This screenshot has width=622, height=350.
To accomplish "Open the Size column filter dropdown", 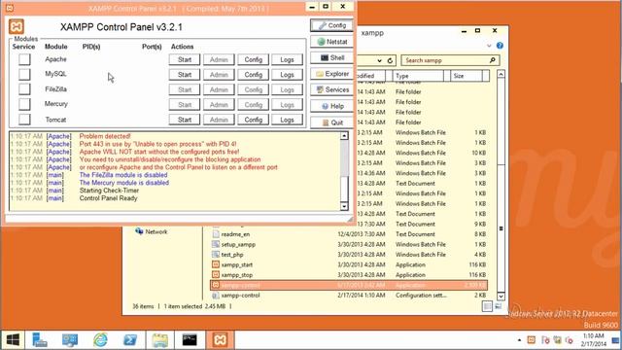I will click(x=486, y=76).
